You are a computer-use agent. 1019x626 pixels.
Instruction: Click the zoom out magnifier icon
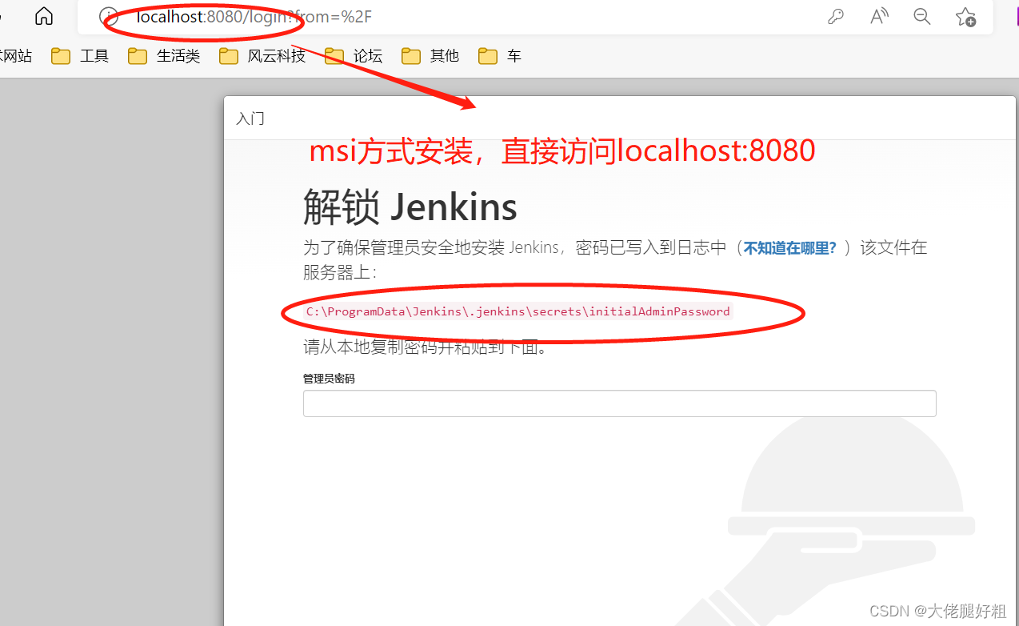point(922,17)
